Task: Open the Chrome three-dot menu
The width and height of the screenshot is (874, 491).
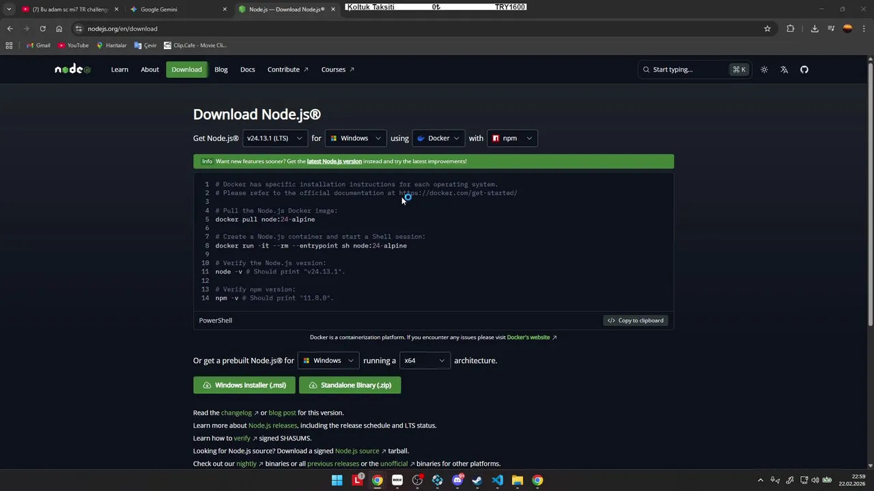Action: click(864, 29)
